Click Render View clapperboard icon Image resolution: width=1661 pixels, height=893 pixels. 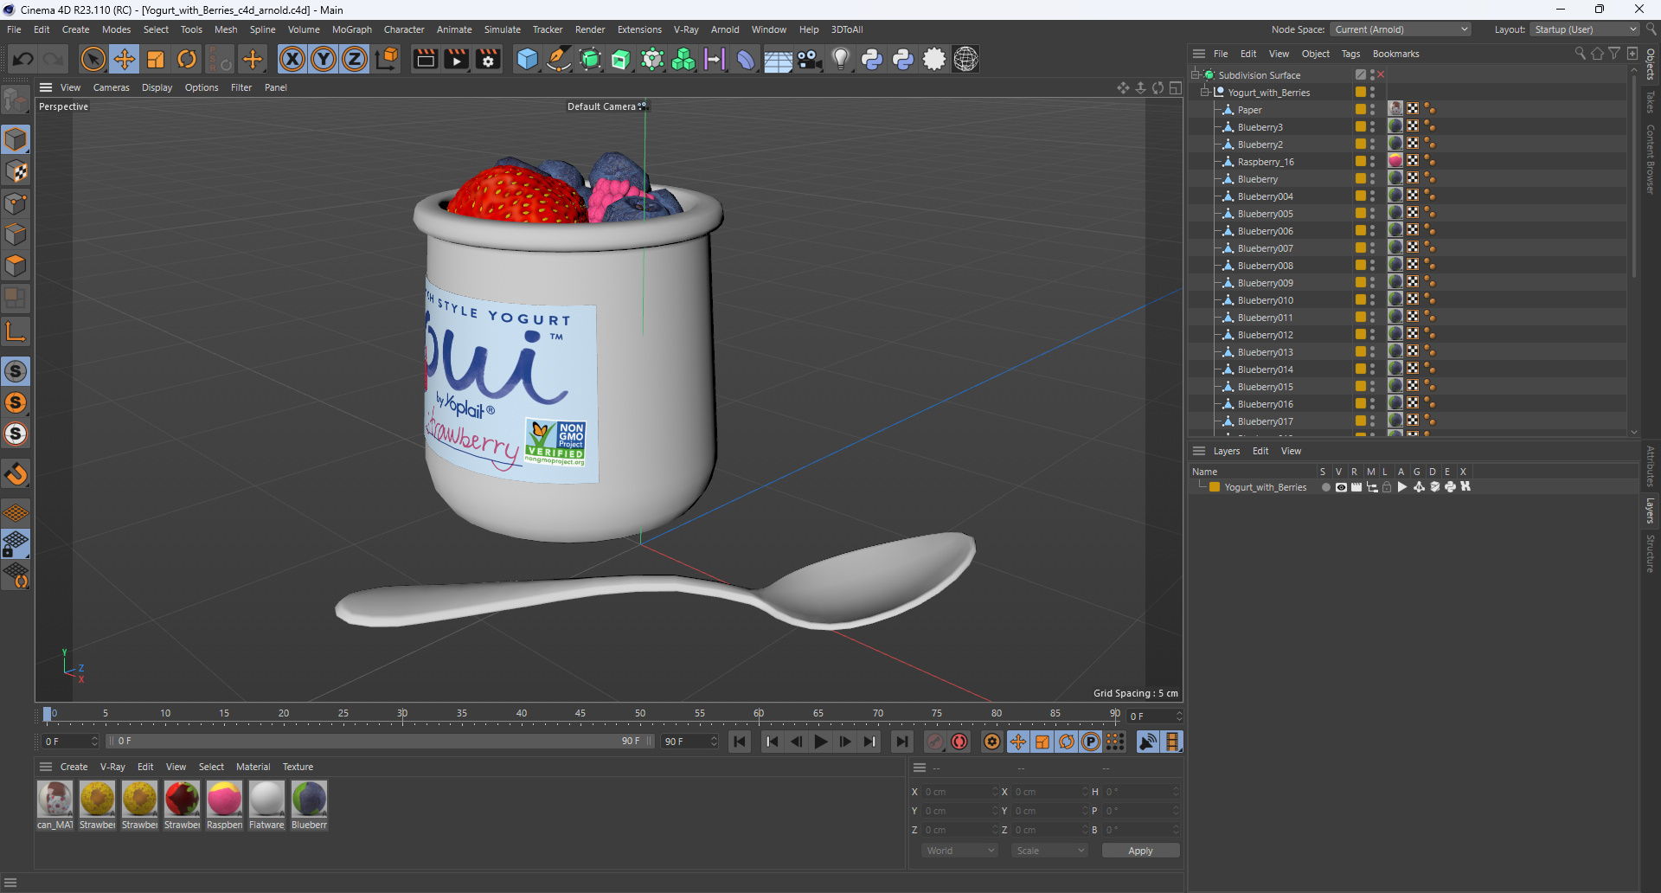[x=425, y=59]
